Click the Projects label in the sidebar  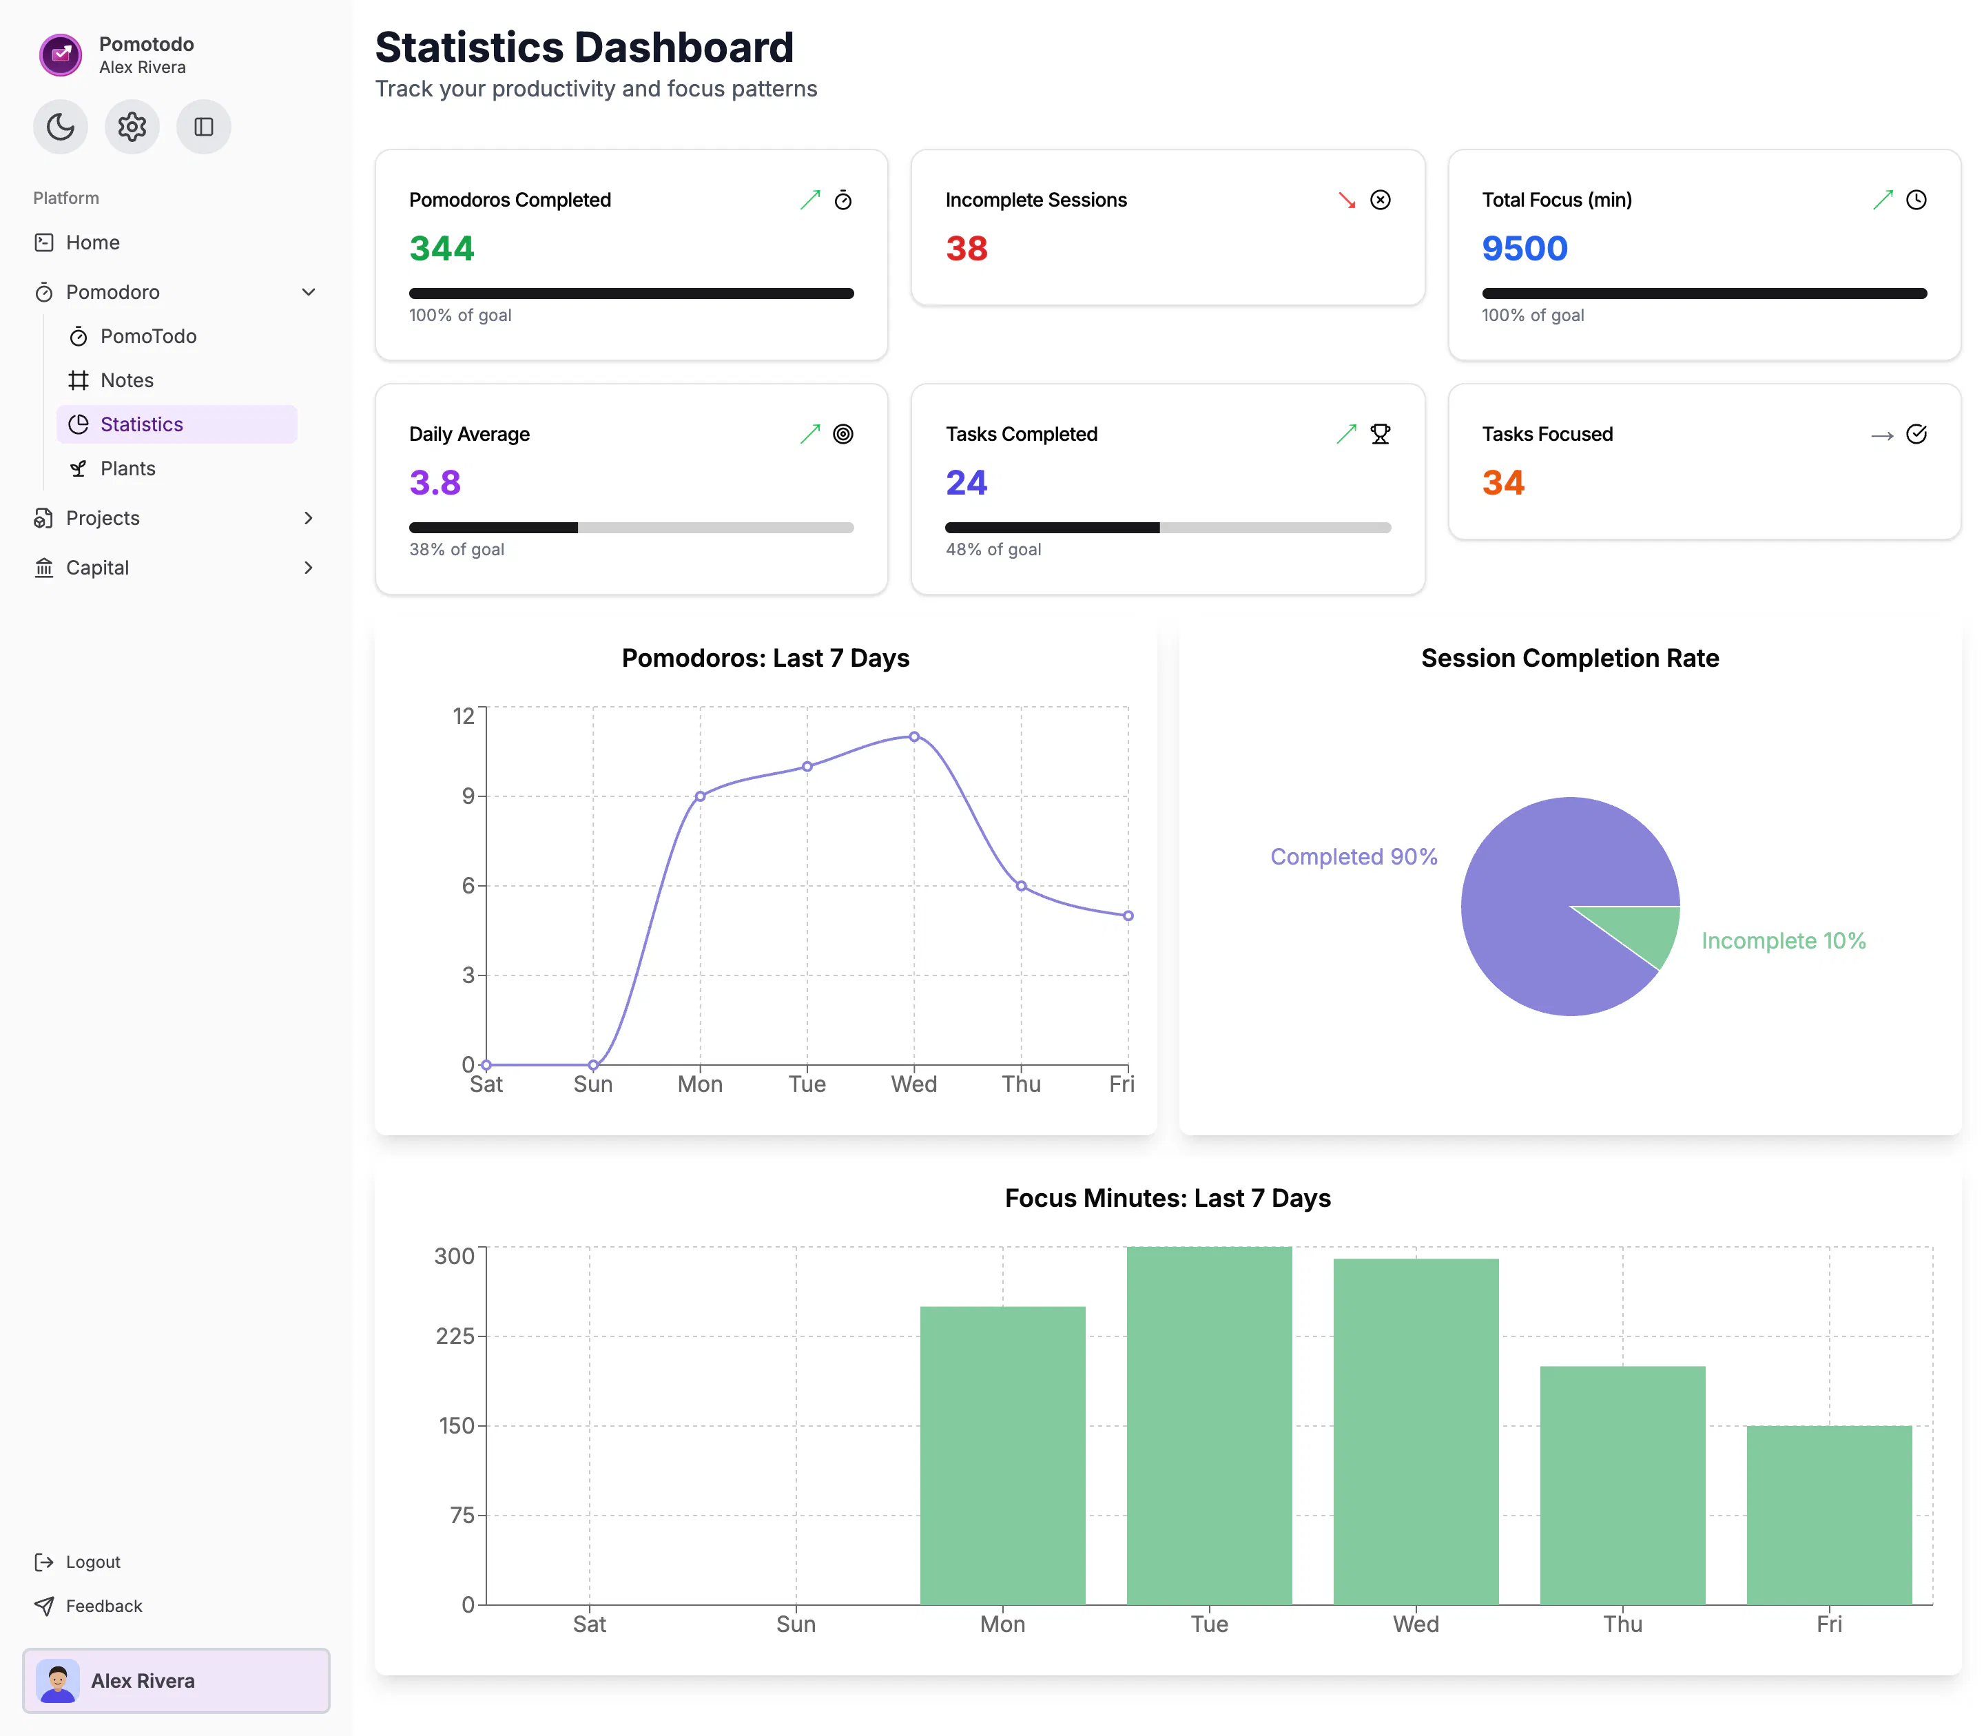tap(103, 518)
